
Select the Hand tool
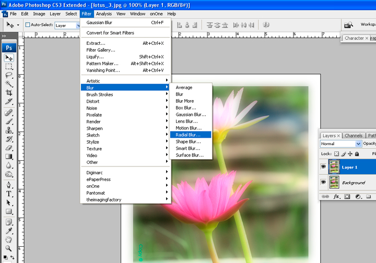9,240
